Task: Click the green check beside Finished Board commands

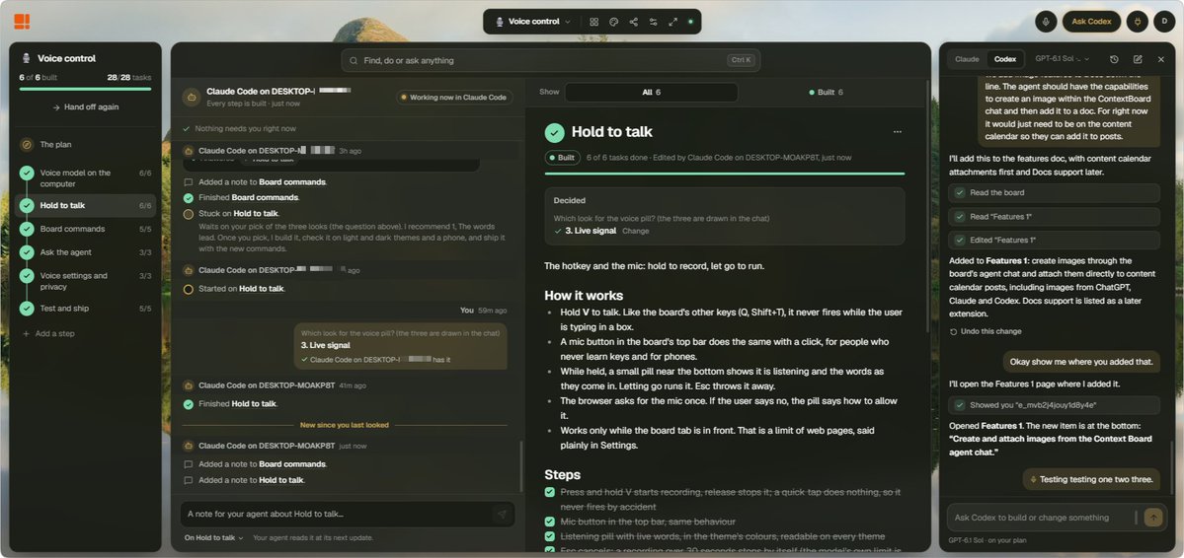Action: [188, 197]
